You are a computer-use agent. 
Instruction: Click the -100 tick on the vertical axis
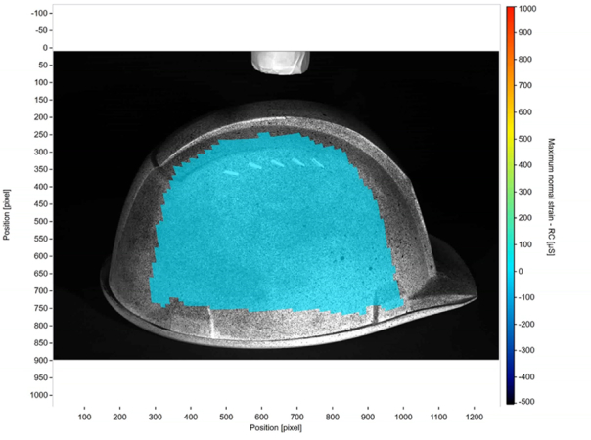click(x=41, y=13)
